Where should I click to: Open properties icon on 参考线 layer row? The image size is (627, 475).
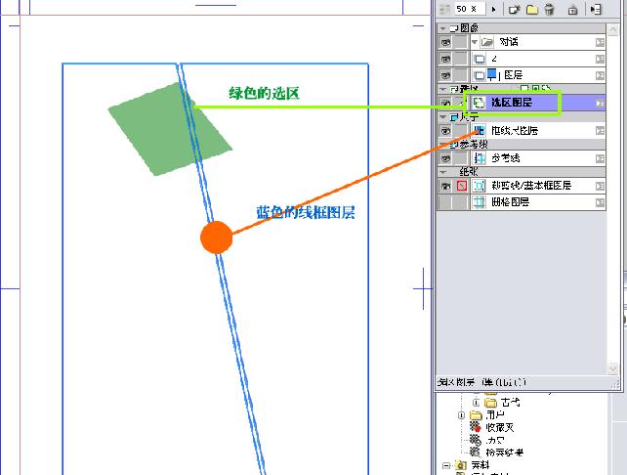pyautogui.click(x=600, y=159)
